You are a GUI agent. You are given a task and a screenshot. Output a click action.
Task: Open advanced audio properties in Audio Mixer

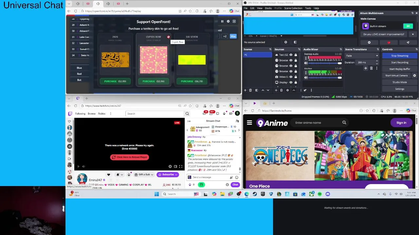(x=305, y=90)
